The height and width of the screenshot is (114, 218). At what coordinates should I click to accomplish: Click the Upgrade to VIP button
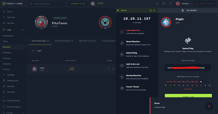click(78, 3)
